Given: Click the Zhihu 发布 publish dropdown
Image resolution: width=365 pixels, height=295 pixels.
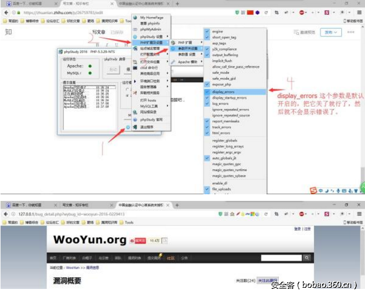Looking at the screenshot, I should tap(331, 32).
